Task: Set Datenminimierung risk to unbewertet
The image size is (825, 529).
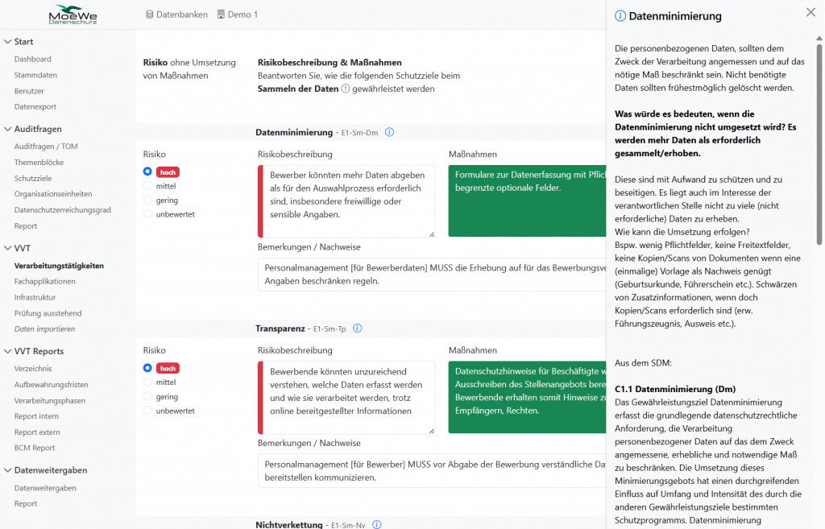Action: point(147,214)
